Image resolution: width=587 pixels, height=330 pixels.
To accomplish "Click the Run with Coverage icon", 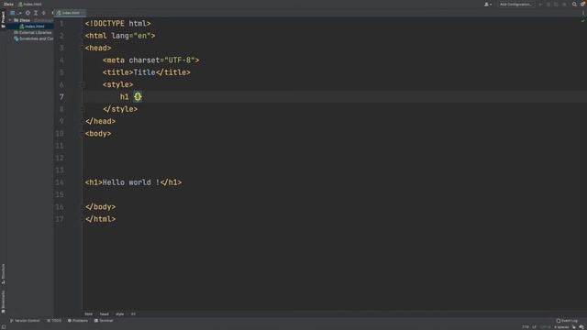I will point(557,4).
